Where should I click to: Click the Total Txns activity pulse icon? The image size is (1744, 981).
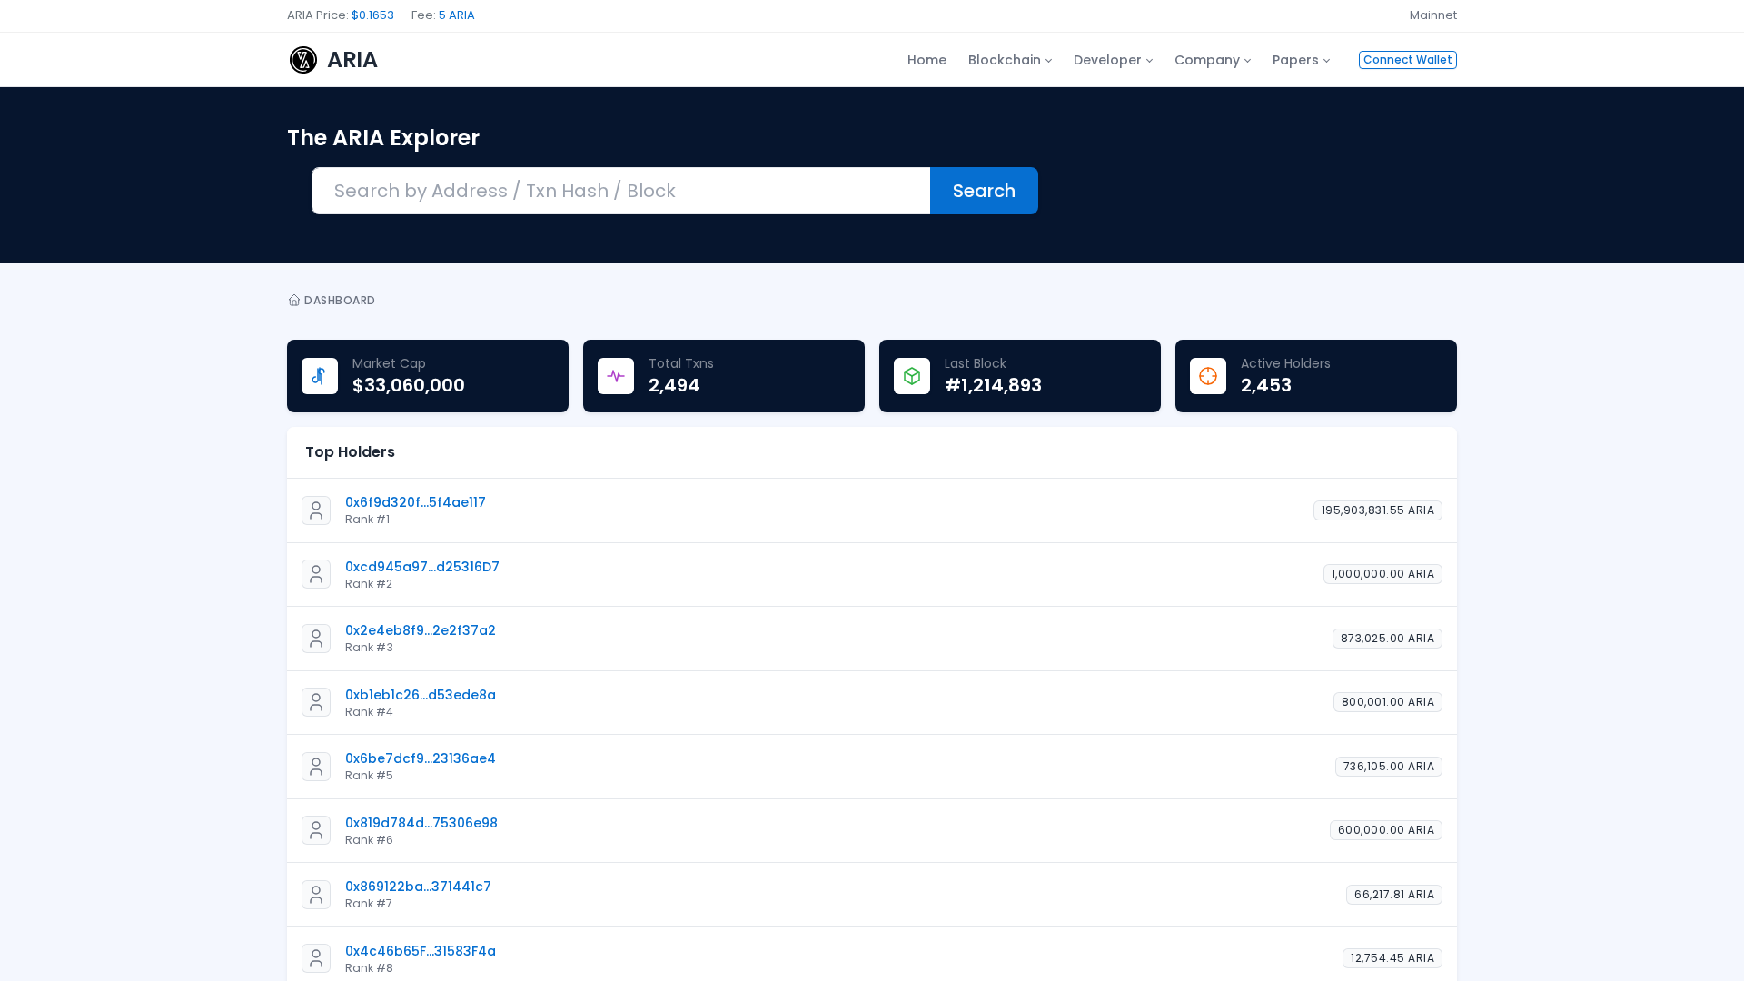[x=615, y=375]
